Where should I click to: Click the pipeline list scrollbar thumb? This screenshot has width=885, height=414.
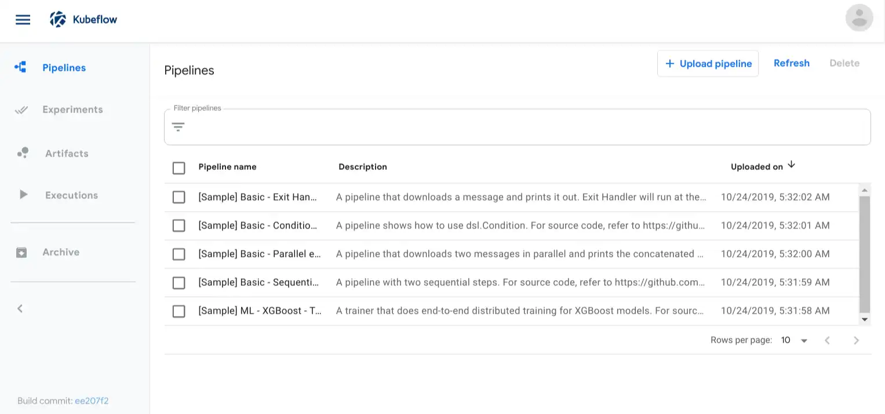coord(864,253)
